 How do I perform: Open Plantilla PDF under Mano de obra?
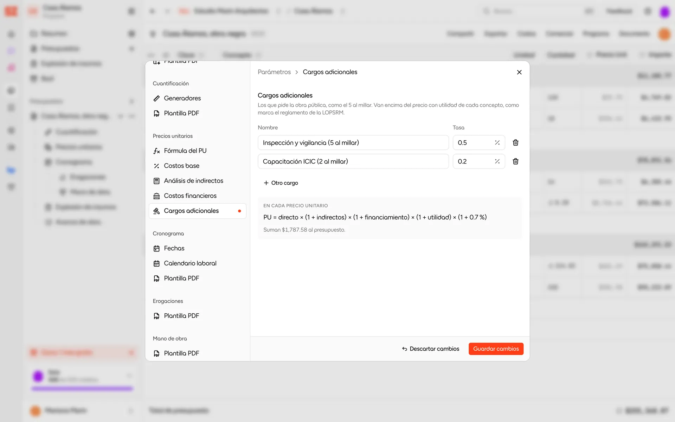pos(198,353)
